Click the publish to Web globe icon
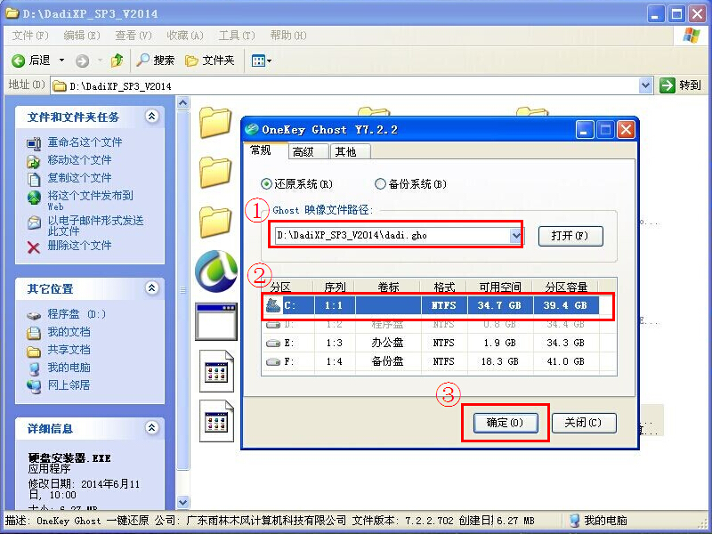Screen dimensions: 712x534 (34, 197)
